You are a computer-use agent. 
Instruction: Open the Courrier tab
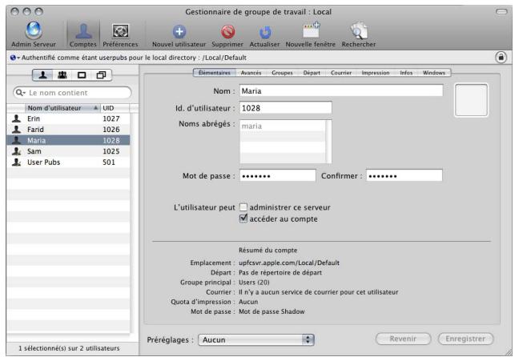pyautogui.click(x=341, y=73)
